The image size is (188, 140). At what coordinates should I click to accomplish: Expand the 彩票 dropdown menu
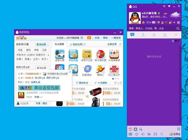point(20,59)
